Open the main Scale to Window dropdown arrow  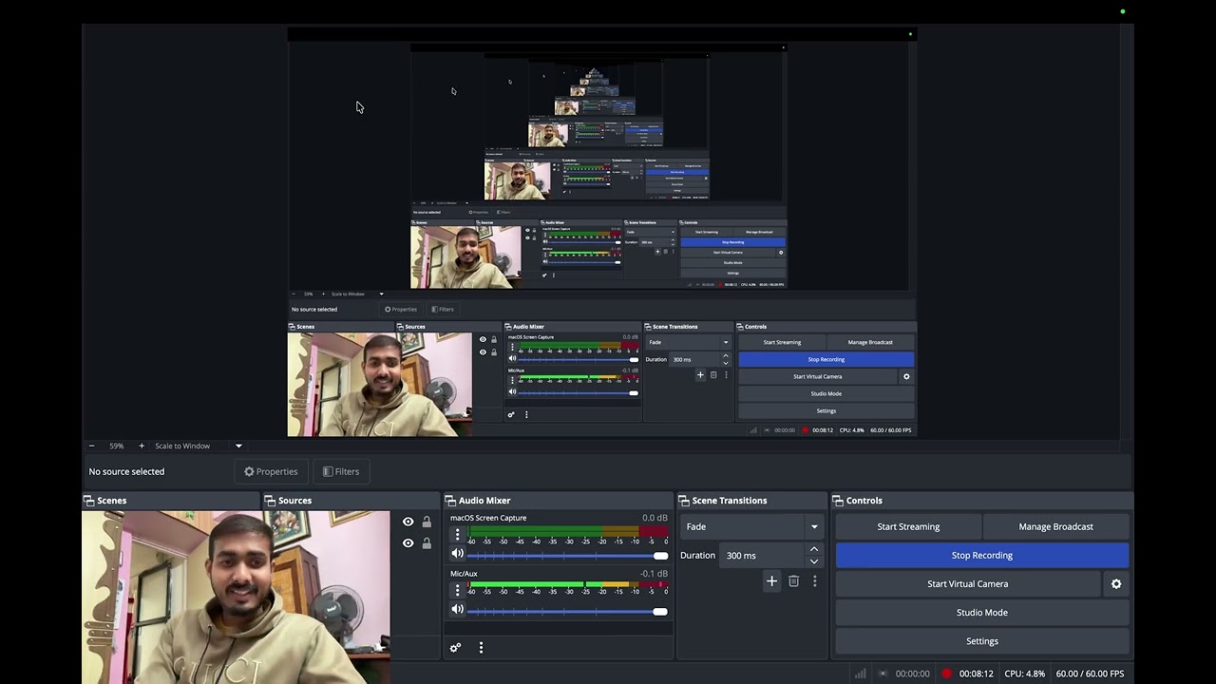pyautogui.click(x=238, y=446)
